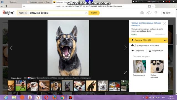Go back using browser back arrow
The width and height of the screenshot is (177, 100).
pos(2,6)
